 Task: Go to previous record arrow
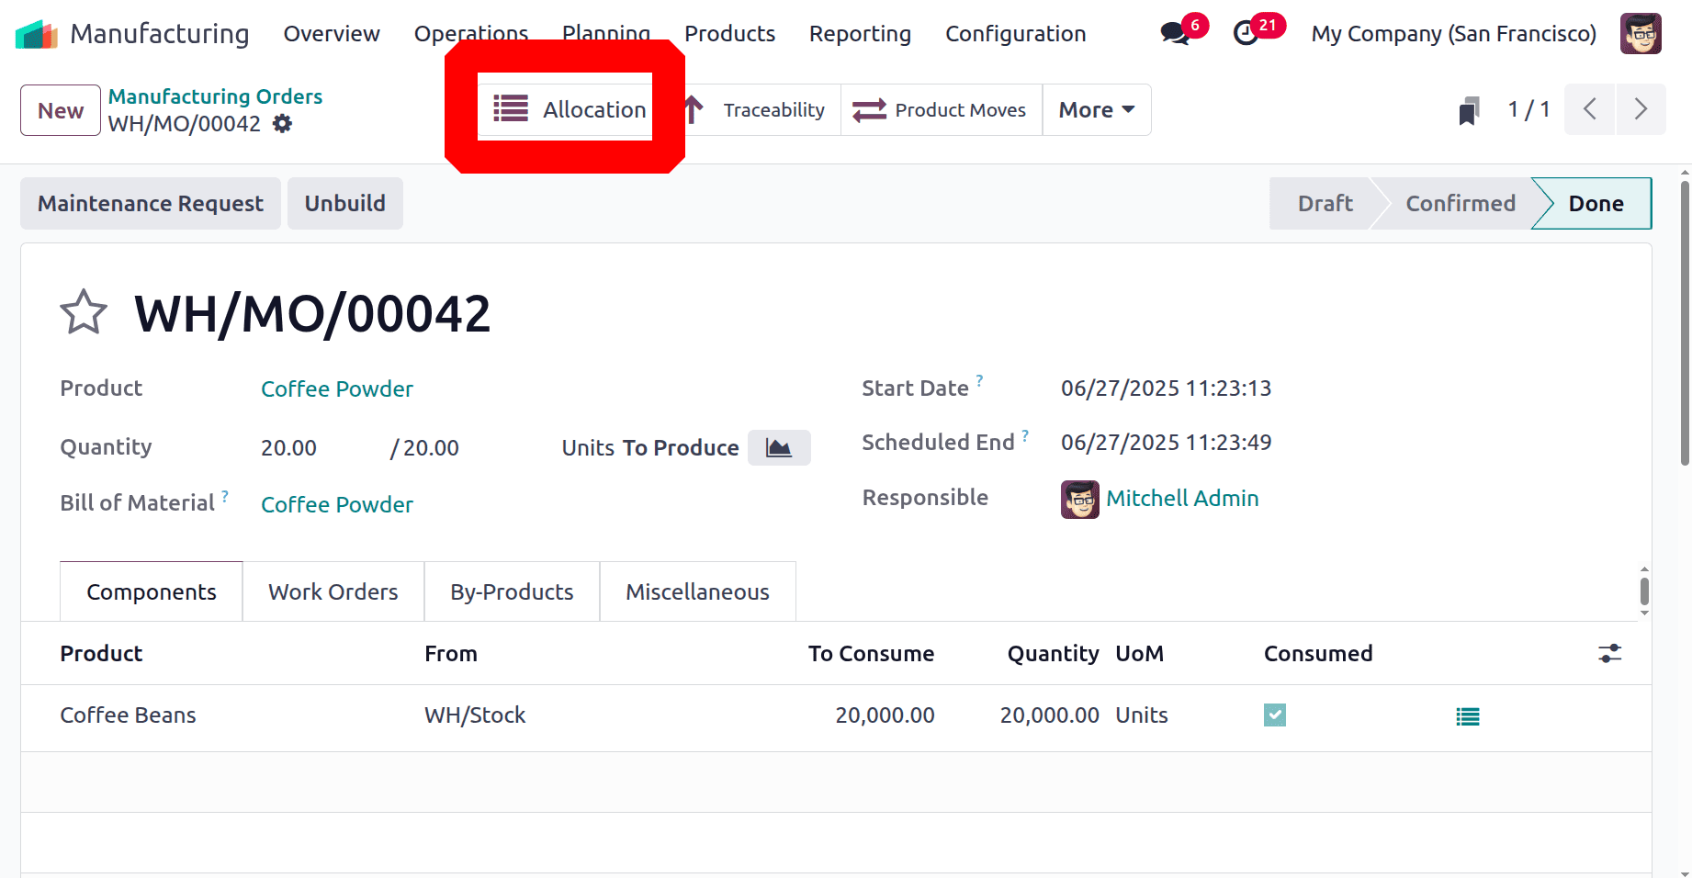(x=1589, y=109)
